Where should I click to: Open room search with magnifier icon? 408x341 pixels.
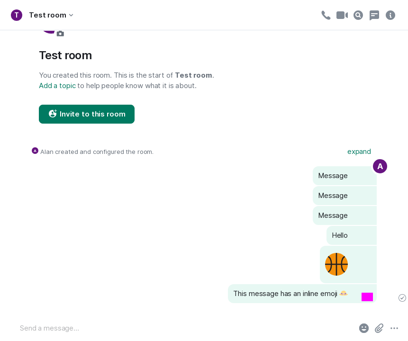pyautogui.click(x=358, y=15)
